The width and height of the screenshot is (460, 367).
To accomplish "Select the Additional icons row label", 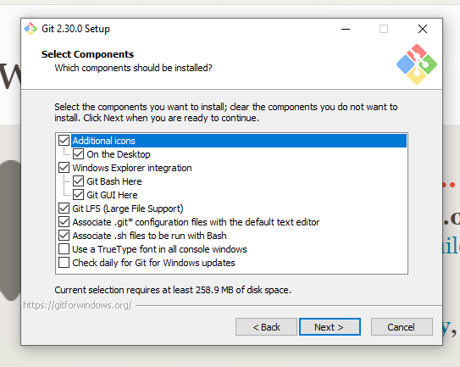I will point(104,141).
